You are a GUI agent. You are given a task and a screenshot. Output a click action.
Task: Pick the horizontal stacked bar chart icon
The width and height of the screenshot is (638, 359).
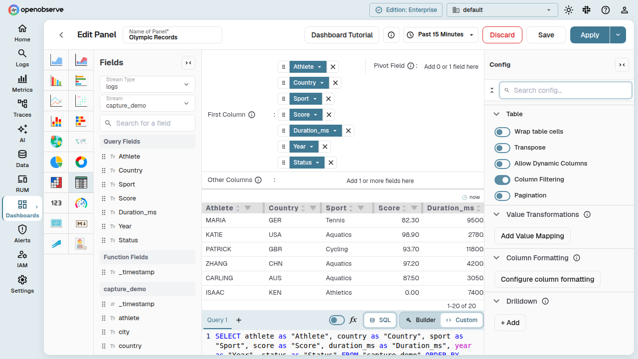(81, 122)
